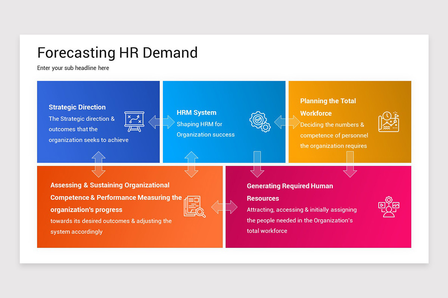
Task: Click the HRM System title
Action: pyautogui.click(x=197, y=112)
